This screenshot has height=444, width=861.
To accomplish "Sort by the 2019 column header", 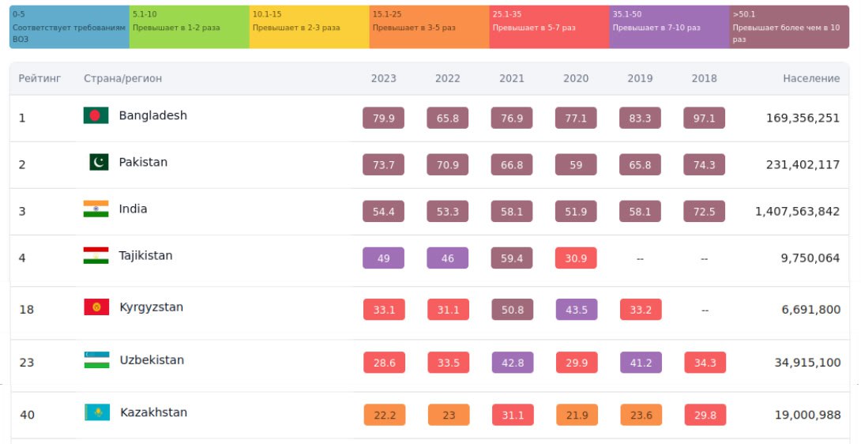I will point(641,78).
